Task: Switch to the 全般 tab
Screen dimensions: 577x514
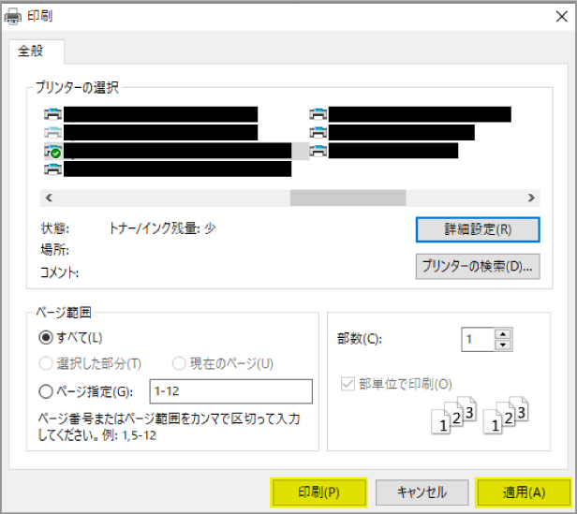Action: click(x=37, y=51)
